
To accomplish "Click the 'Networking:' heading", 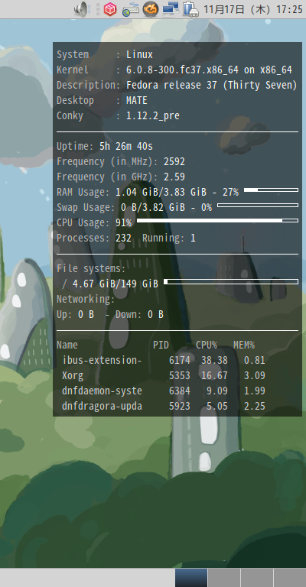I will click(x=86, y=299).
